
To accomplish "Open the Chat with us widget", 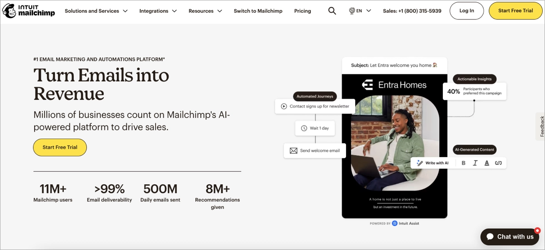I will 510,236.
